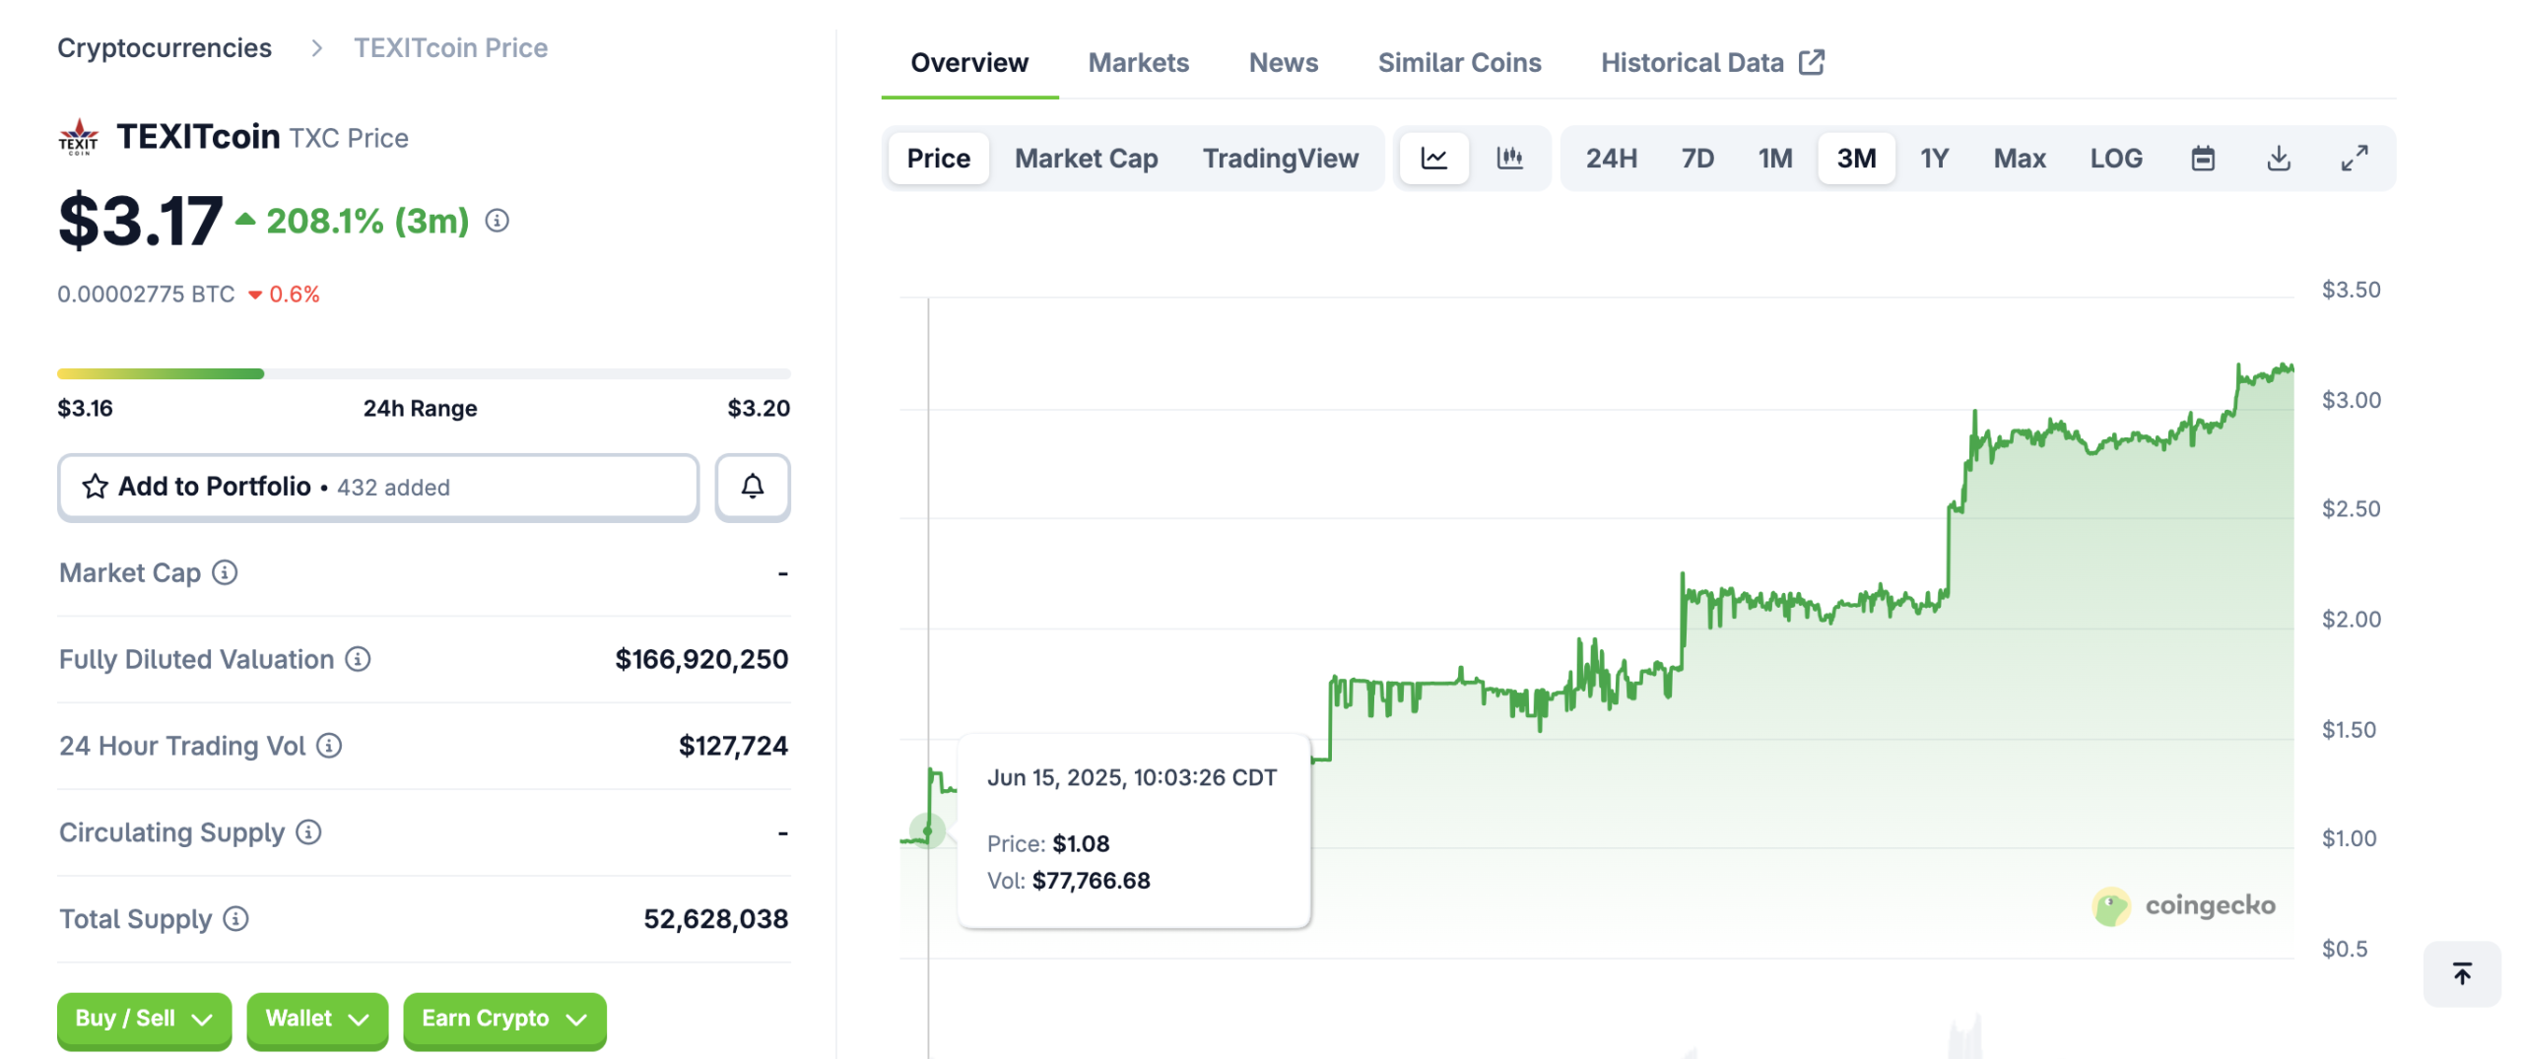Toggle LOG scale on the chart
The width and height of the screenshot is (2522, 1059).
pos(2115,158)
